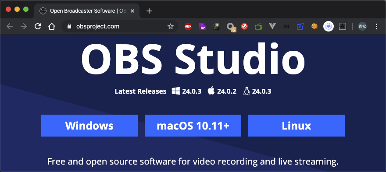Click the obsproject.com address bar
Image resolution: width=386 pixels, height=172 pixels.
pyautogui.click(x=120, y=26)
